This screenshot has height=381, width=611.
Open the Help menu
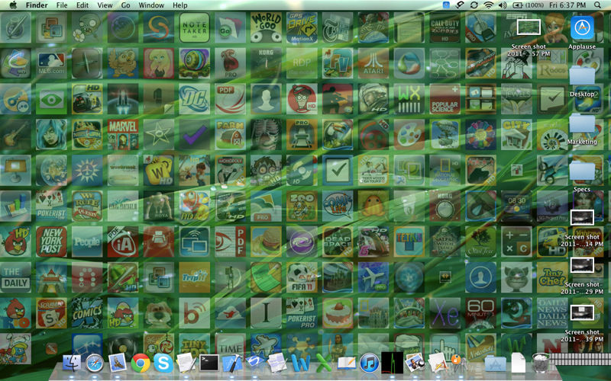[x=180, y=5]
